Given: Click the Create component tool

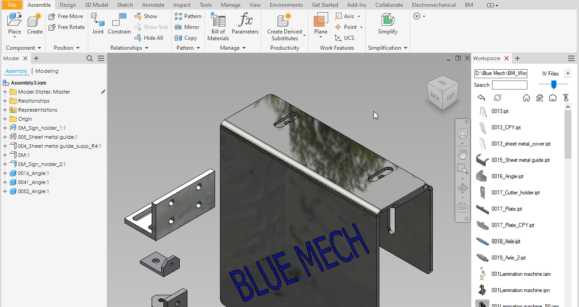Looking at the screenshot, I should [x=35, y=24].
